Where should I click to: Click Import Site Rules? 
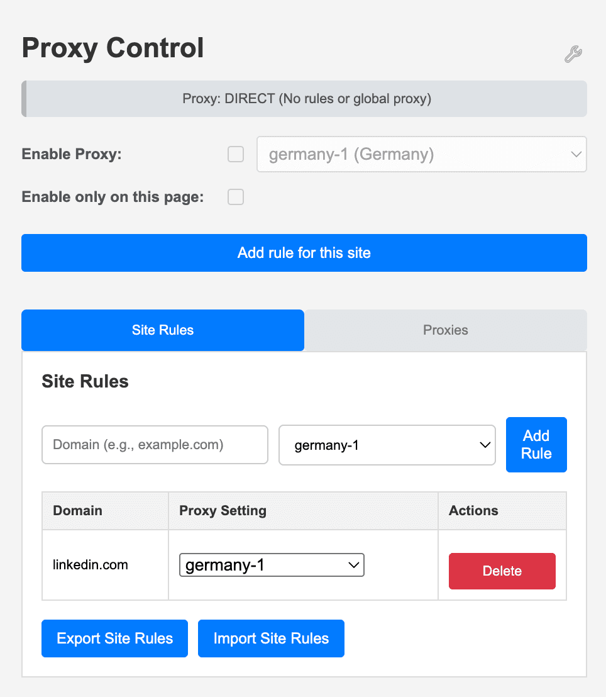[x=271, y=638]
